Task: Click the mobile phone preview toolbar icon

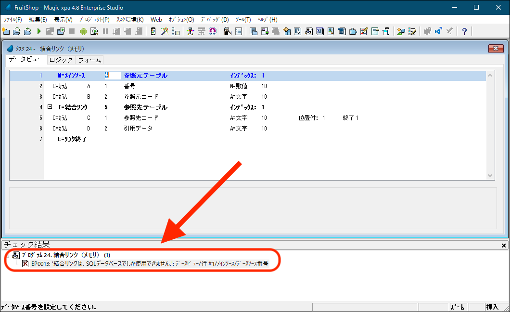Action: tap(153, 31)
